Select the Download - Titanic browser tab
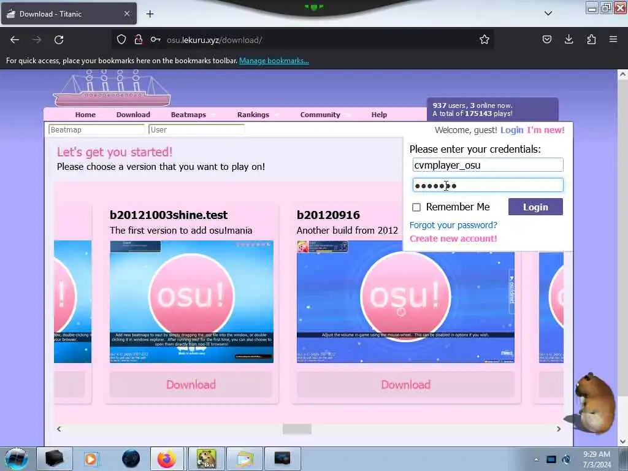 (x=69, y=13)
